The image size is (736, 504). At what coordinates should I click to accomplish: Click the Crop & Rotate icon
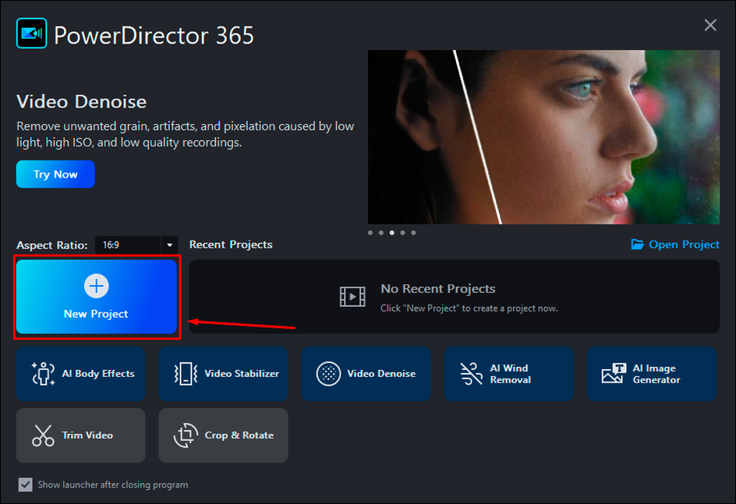(186, 435)
